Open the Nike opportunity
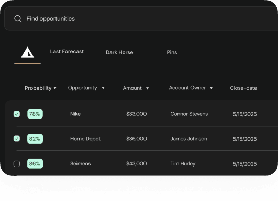The height and width of the screenshot is (201, 278). click(75, 114)
